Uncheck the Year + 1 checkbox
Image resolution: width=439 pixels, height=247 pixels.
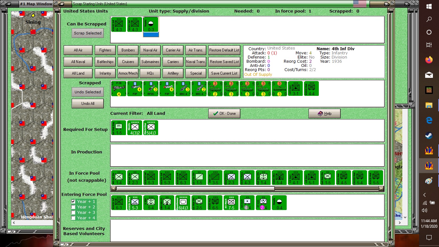[73, 202]
